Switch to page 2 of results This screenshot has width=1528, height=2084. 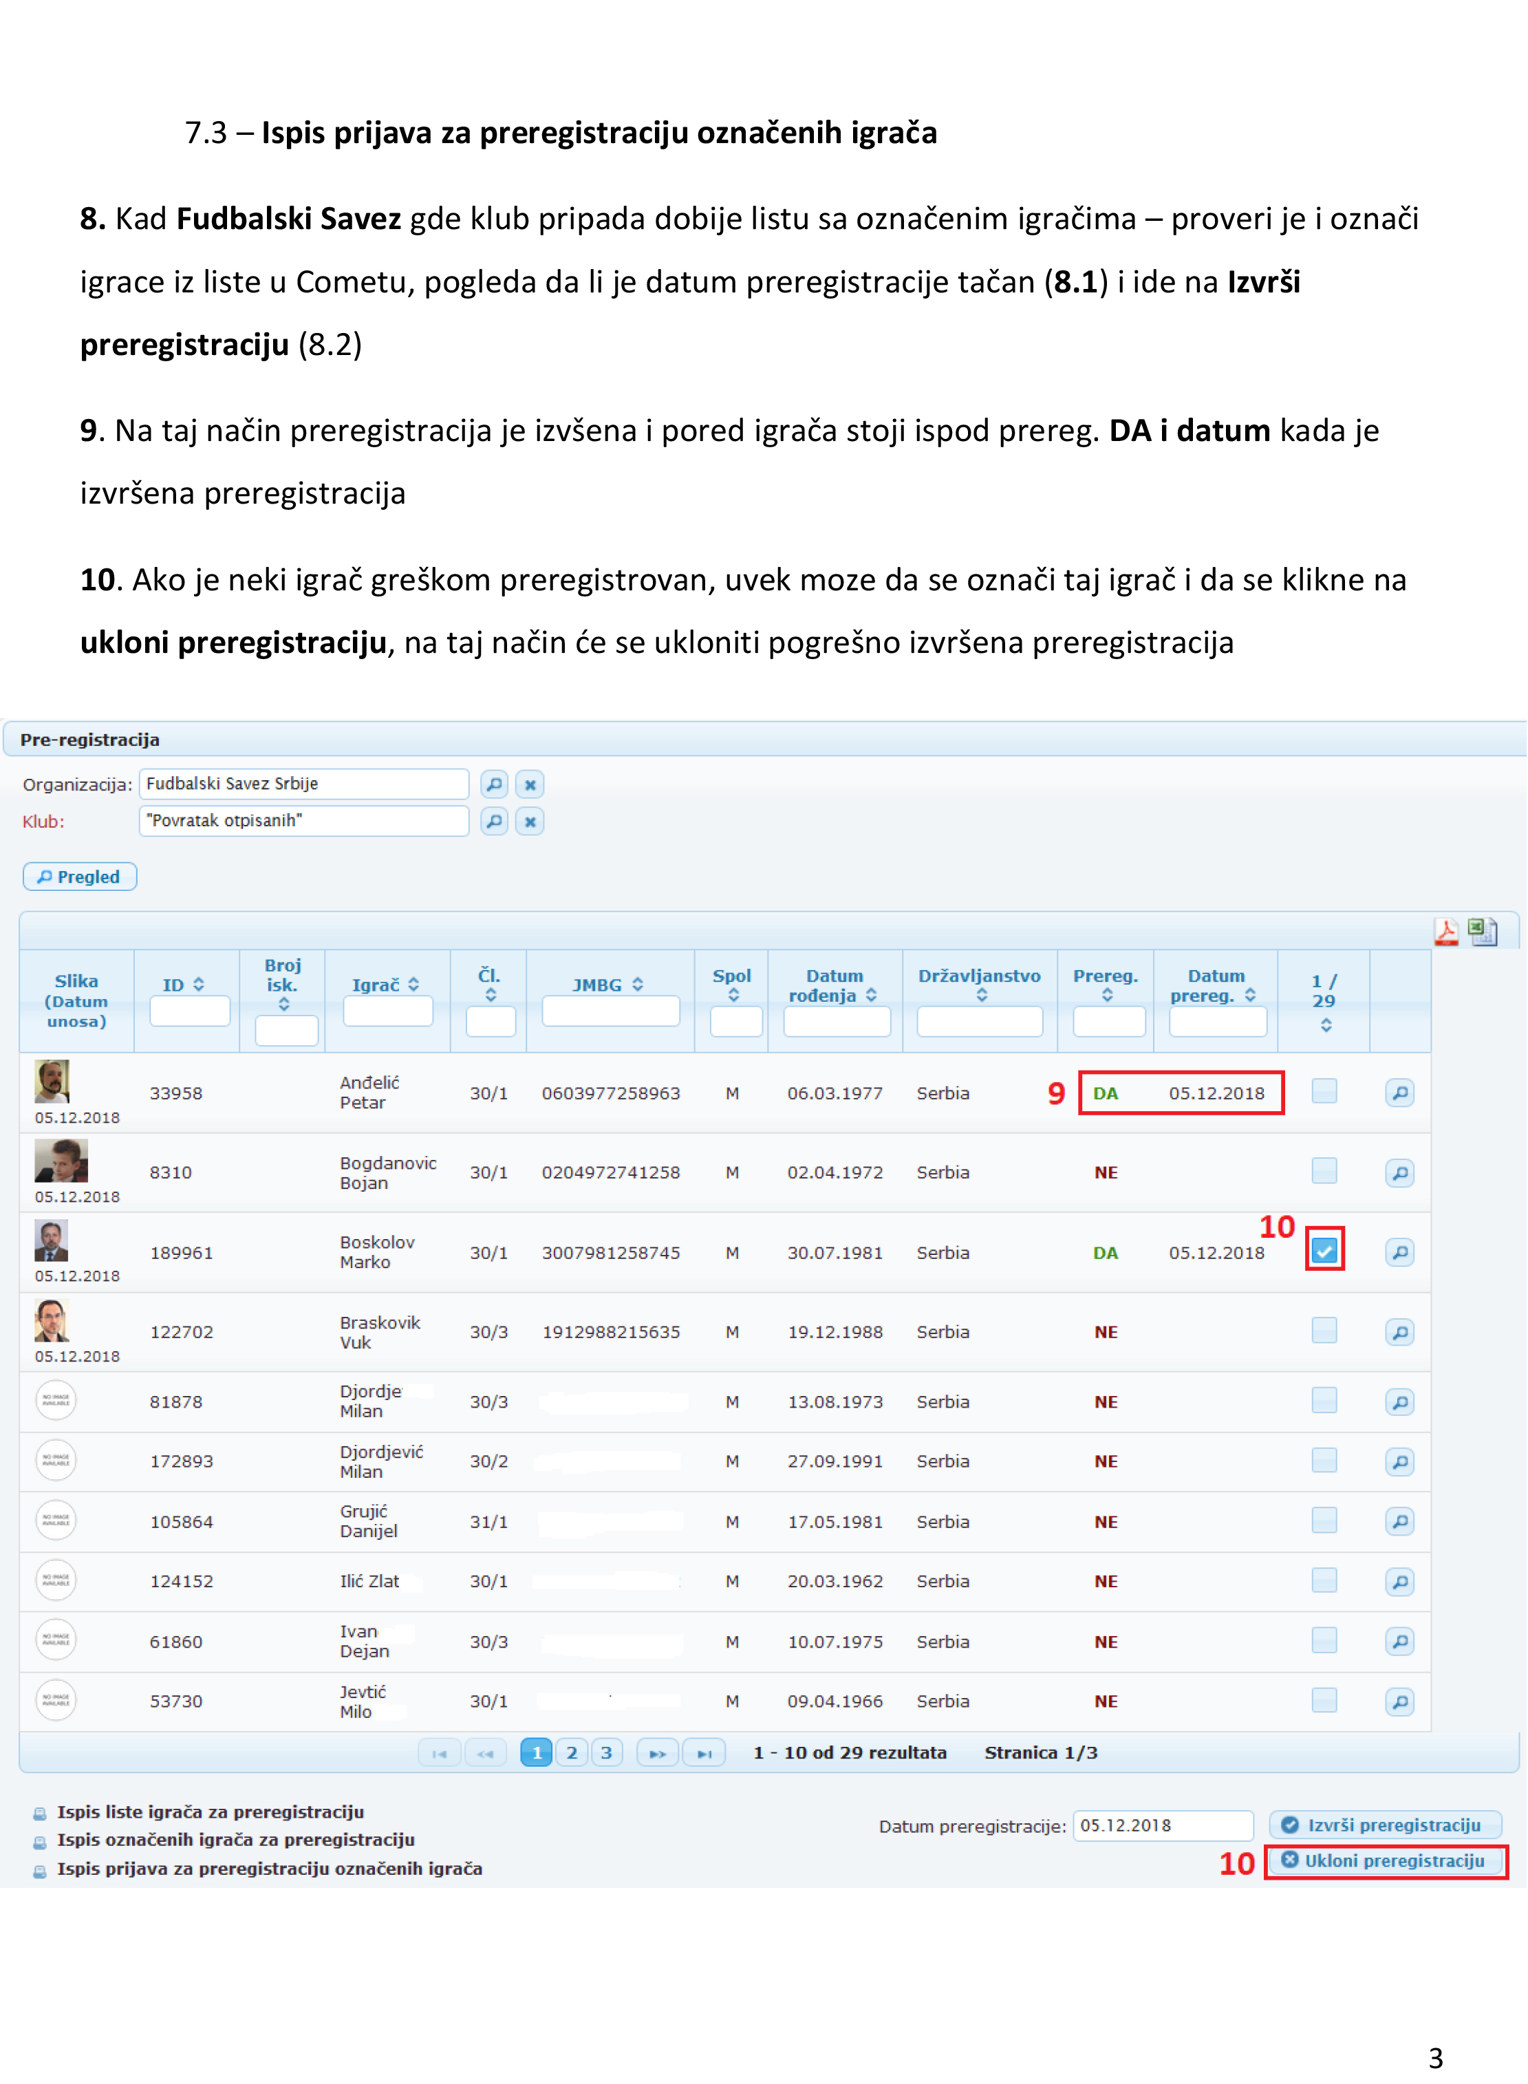click(572, 1753)
